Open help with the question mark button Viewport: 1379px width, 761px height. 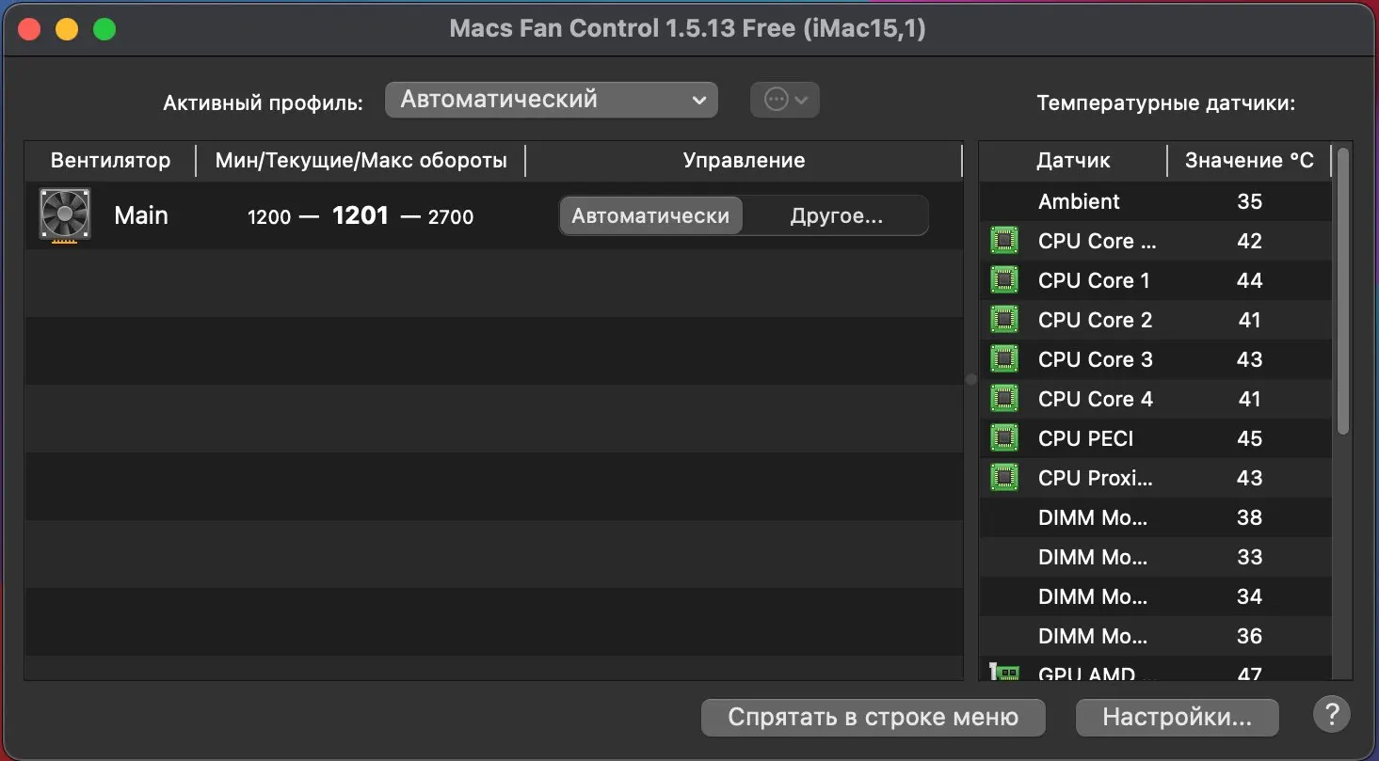point(1331,715)
